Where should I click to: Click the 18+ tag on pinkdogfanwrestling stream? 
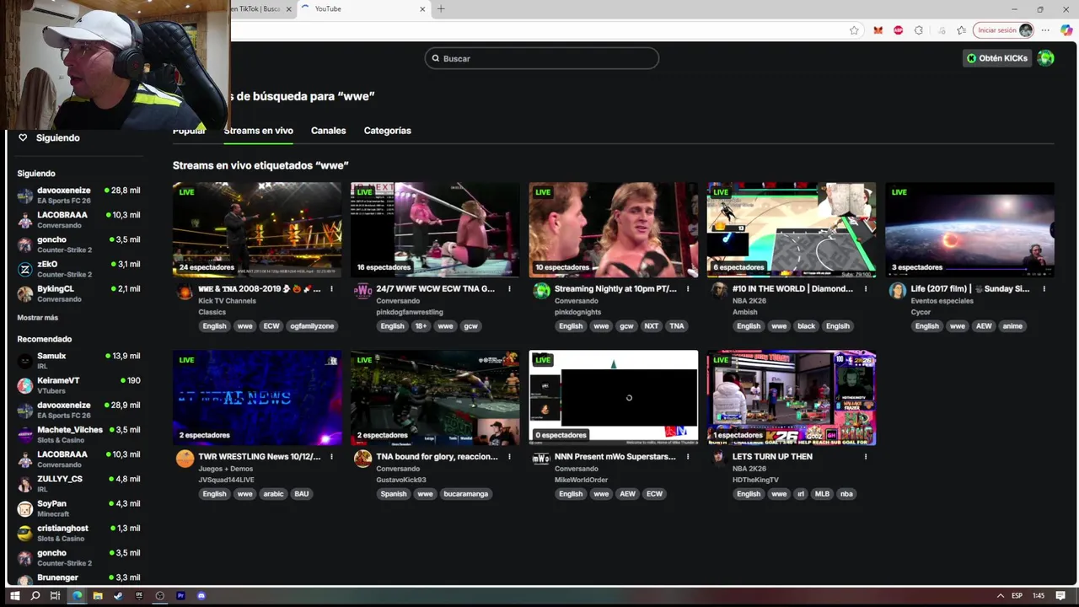(x=421, y=326)
